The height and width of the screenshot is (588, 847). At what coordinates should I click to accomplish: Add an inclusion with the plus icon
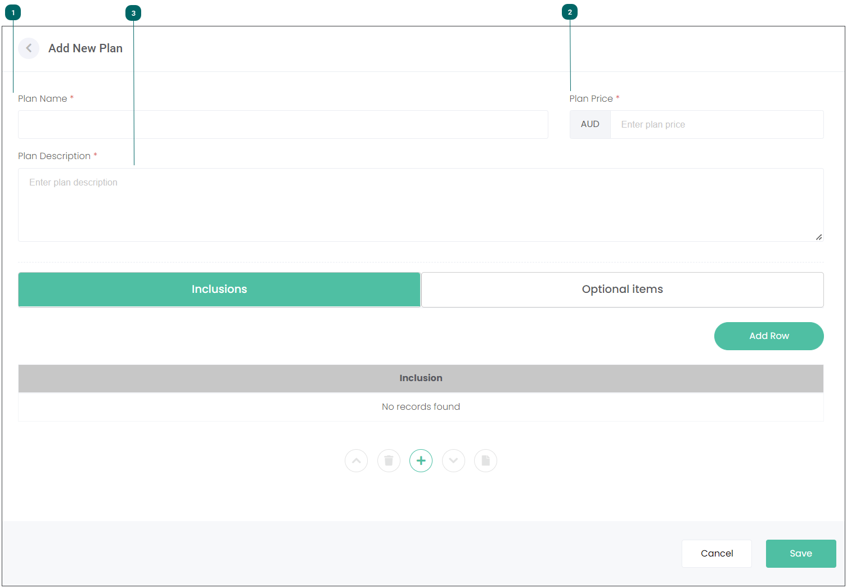click(x=421, y=461)
